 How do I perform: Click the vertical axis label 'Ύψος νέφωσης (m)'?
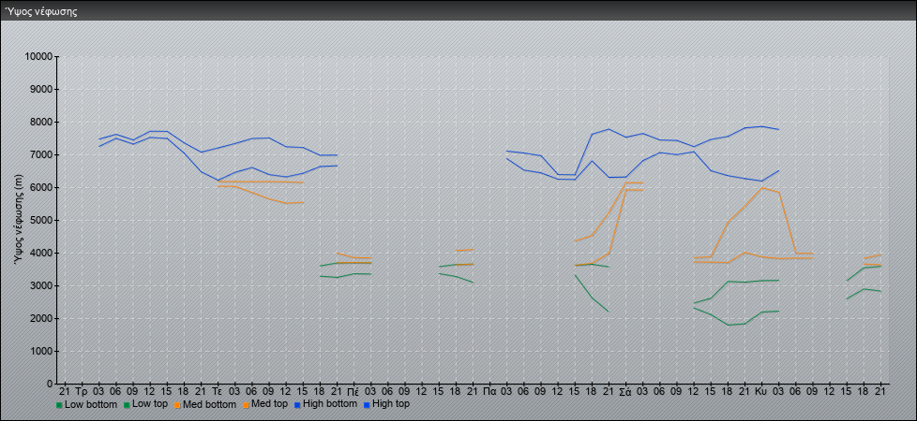20,220
